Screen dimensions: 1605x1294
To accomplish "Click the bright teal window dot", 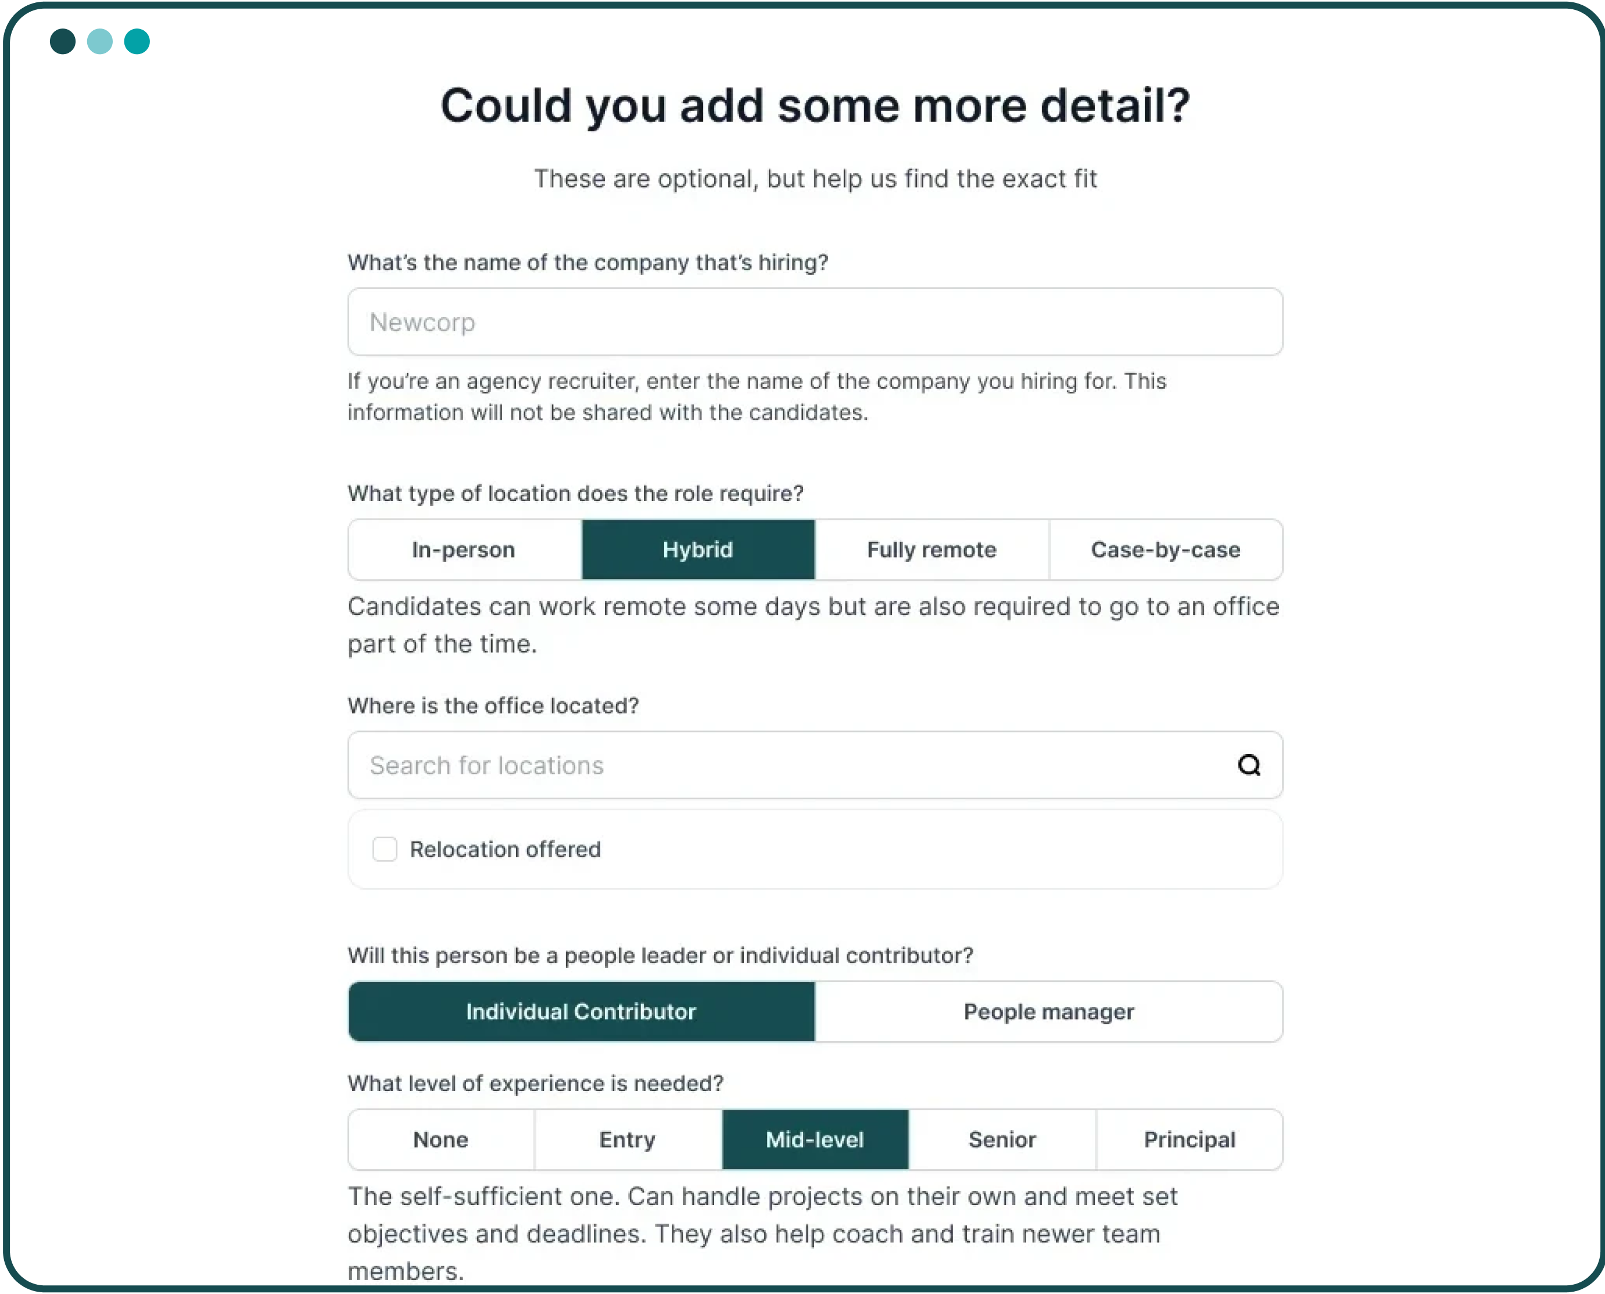I will (137, 41).
